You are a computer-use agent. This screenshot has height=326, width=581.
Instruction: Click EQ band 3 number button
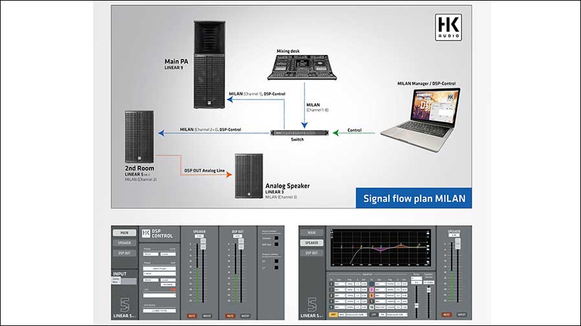tap(331, 296)
